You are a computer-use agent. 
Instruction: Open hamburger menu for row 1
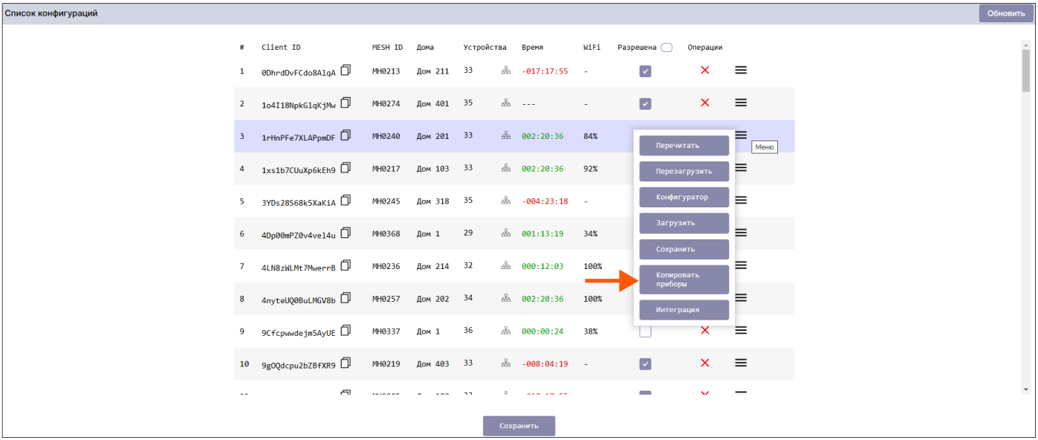pyautogui.click(x=741, y=70)
